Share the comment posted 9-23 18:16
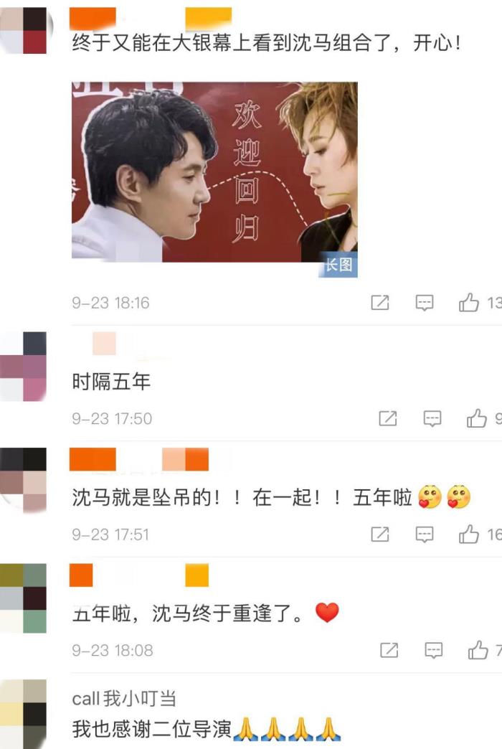 tap(380, 302)
